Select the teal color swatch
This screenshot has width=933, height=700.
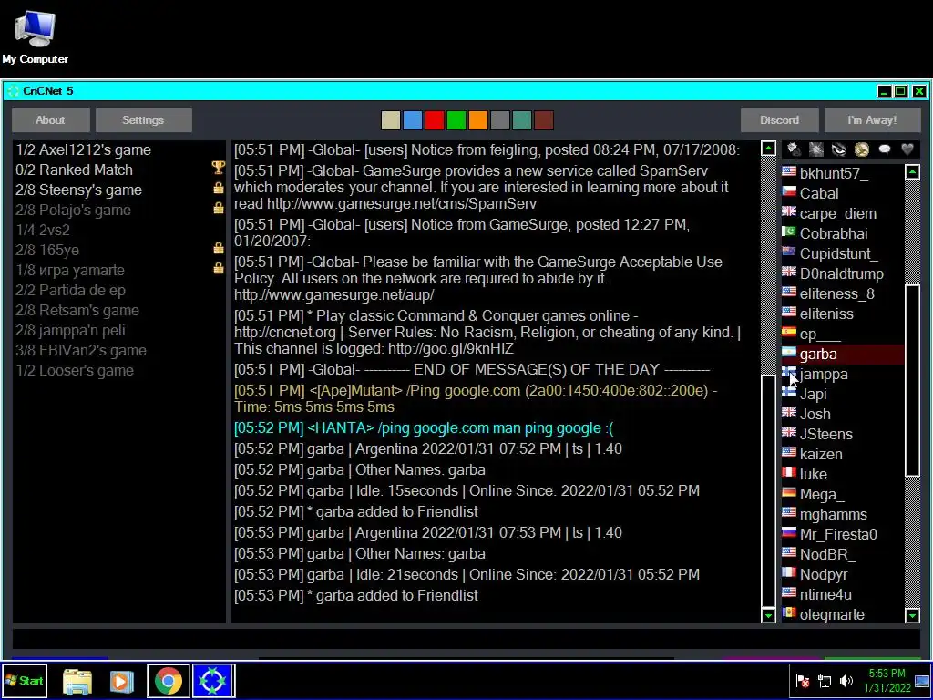point(522,120)
